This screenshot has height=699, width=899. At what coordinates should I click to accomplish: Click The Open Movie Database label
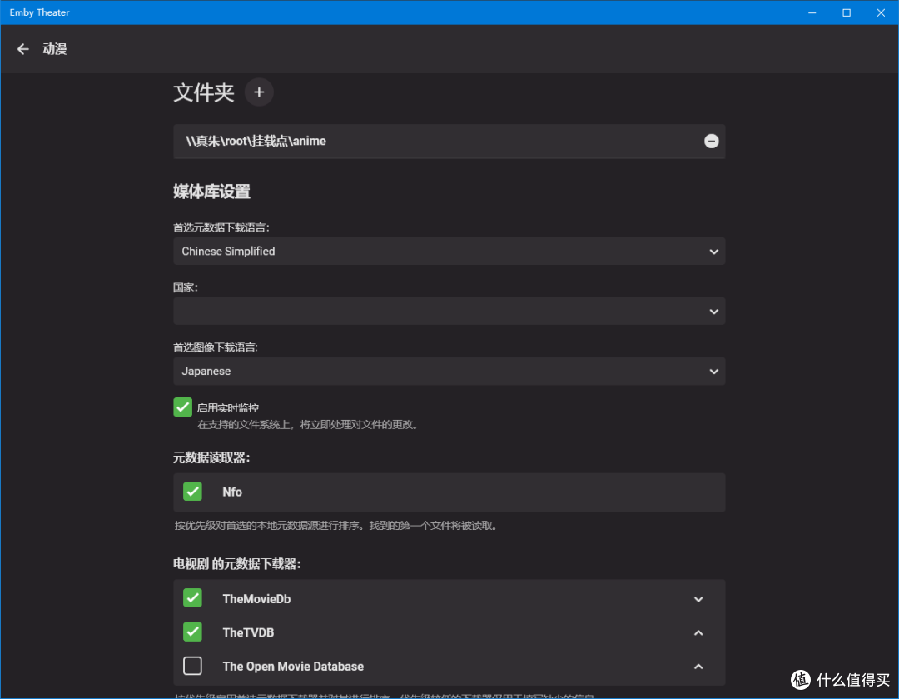[x=293, y=667]
